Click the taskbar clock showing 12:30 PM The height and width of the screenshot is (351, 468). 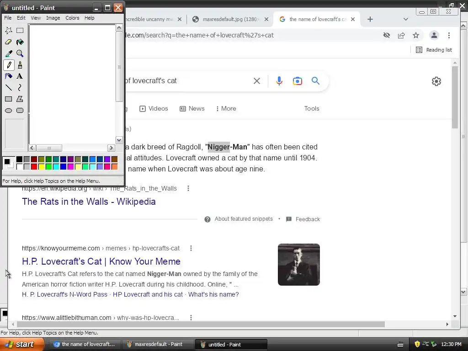451,344
